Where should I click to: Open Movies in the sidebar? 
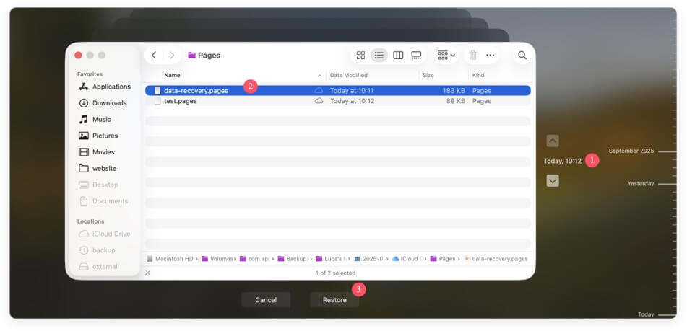[x=97, y=152]
